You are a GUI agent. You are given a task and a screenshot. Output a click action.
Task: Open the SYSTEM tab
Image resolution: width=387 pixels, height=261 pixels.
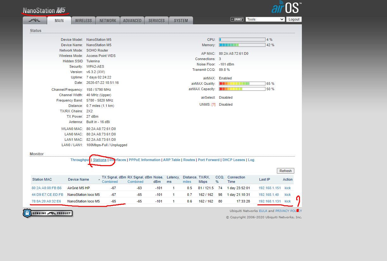(x=181, y=21)
